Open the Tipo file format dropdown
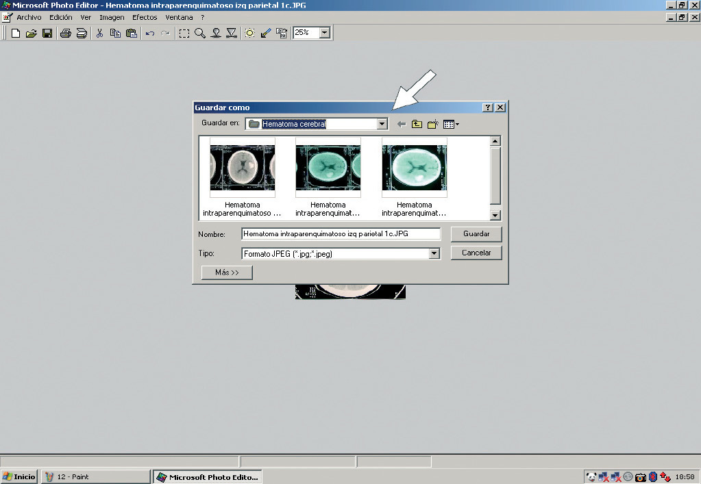This screenshot has height=484, width=701. 434,253
